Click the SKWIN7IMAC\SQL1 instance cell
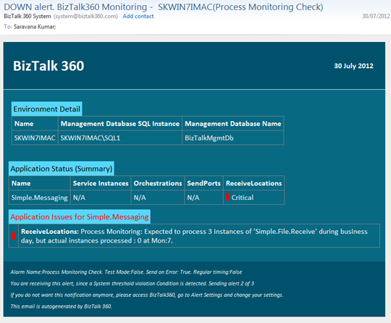This screenshot has height=323, width=391. click(120, 138)
